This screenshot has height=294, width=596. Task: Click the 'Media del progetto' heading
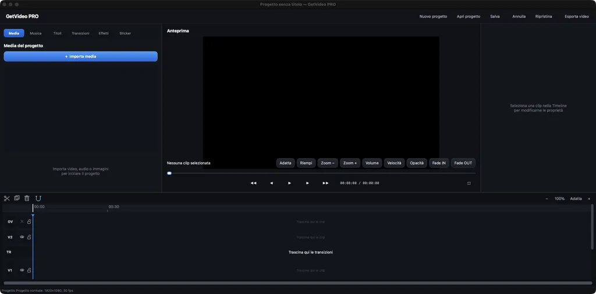[23, 45]
